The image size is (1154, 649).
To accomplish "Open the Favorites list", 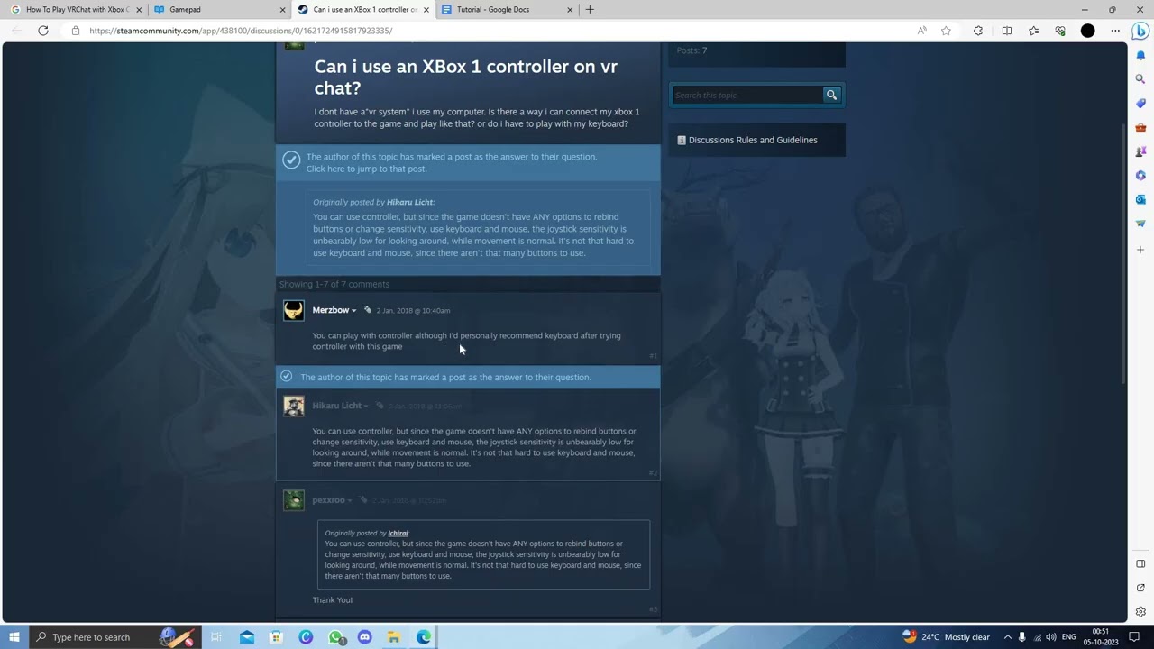I will coord(1034,31).
